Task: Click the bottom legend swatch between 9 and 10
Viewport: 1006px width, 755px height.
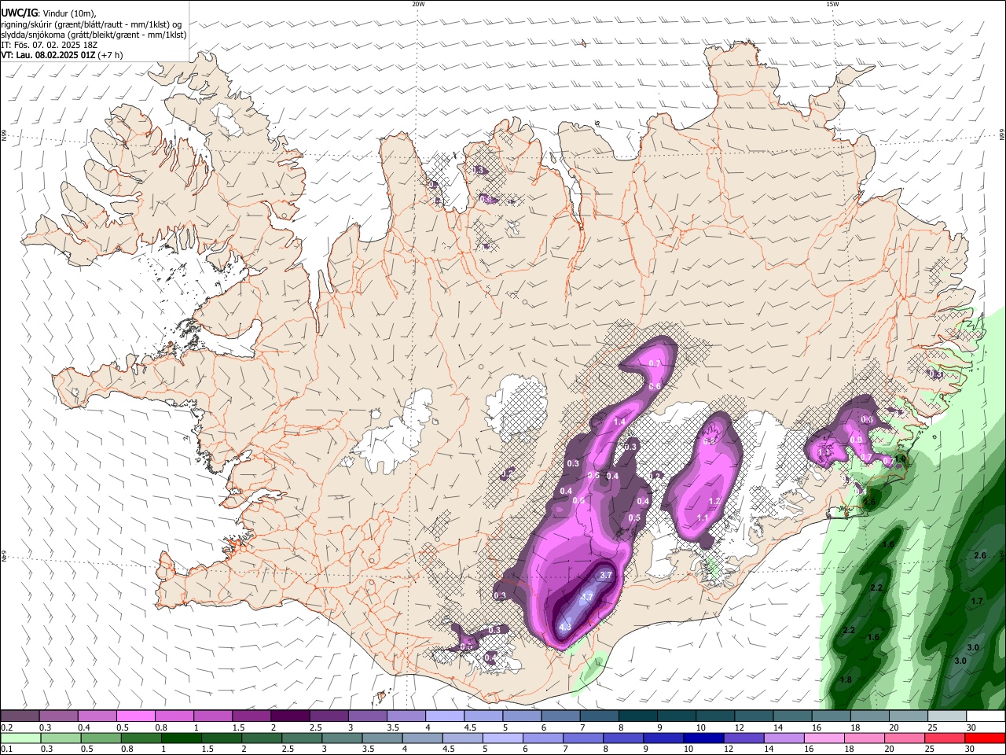Action: coord(663,738)
